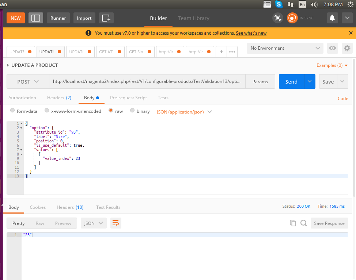Search the response with magnifier icon

point(303,223)
